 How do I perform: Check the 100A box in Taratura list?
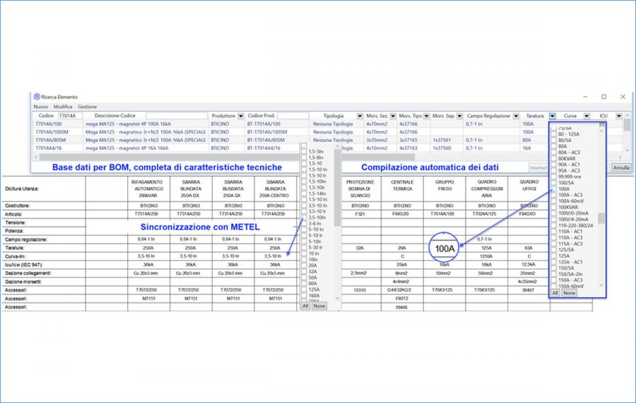(x=553, y=188)
